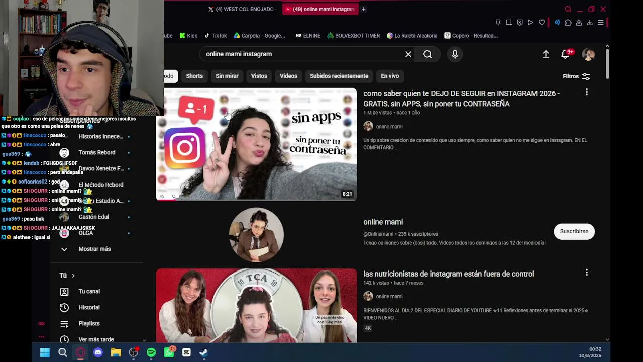The image size is (643, 362).
Task: Open the ELNINE bookmark
Action: (308, 36)
